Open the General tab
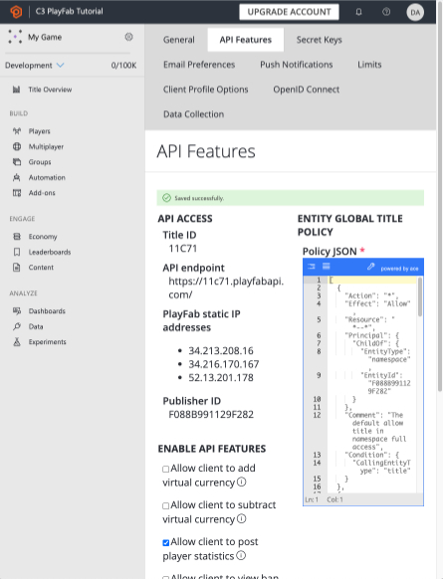Viewport: 443px width, 579px height. [179, 40]
